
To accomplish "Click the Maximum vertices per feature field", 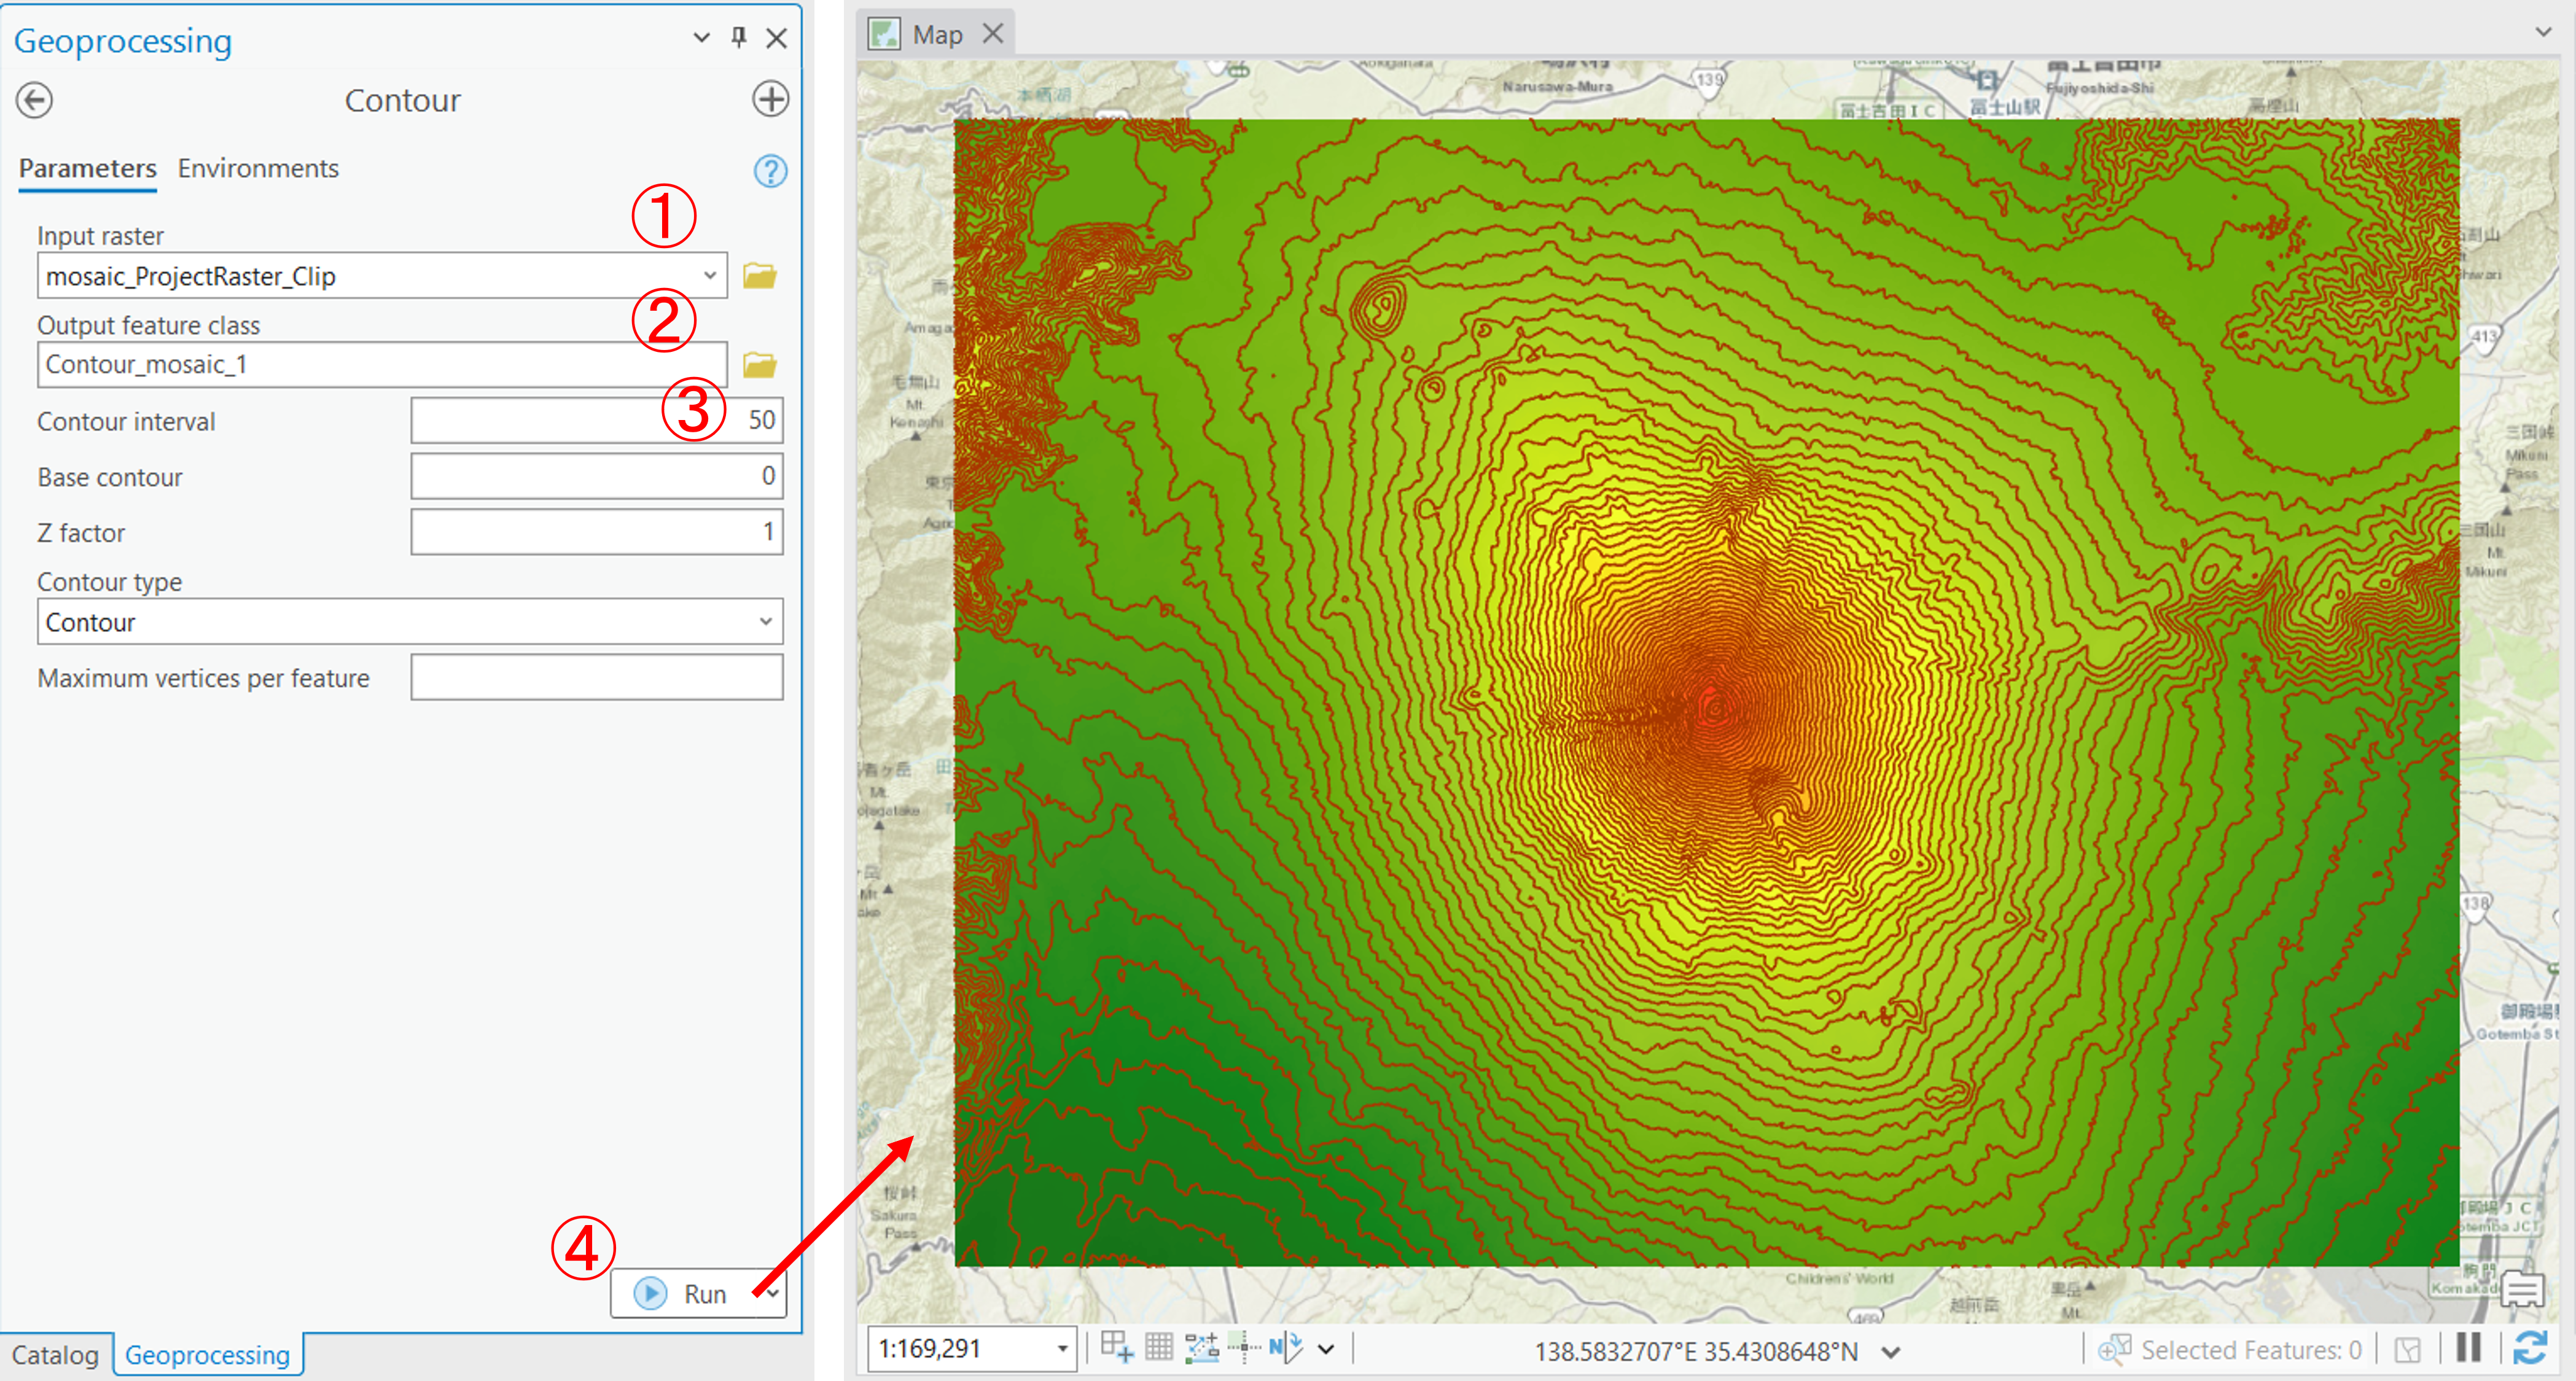I will 596,677.
